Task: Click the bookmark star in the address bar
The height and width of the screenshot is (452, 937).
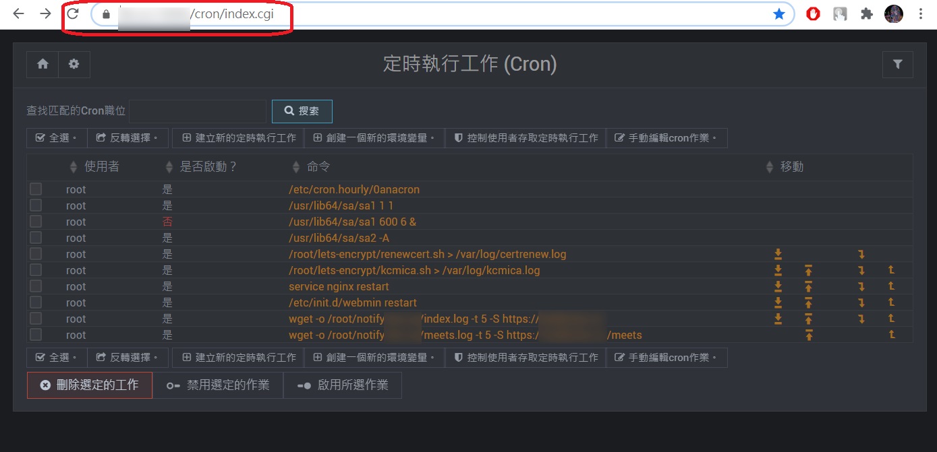Action: [779, 13]
